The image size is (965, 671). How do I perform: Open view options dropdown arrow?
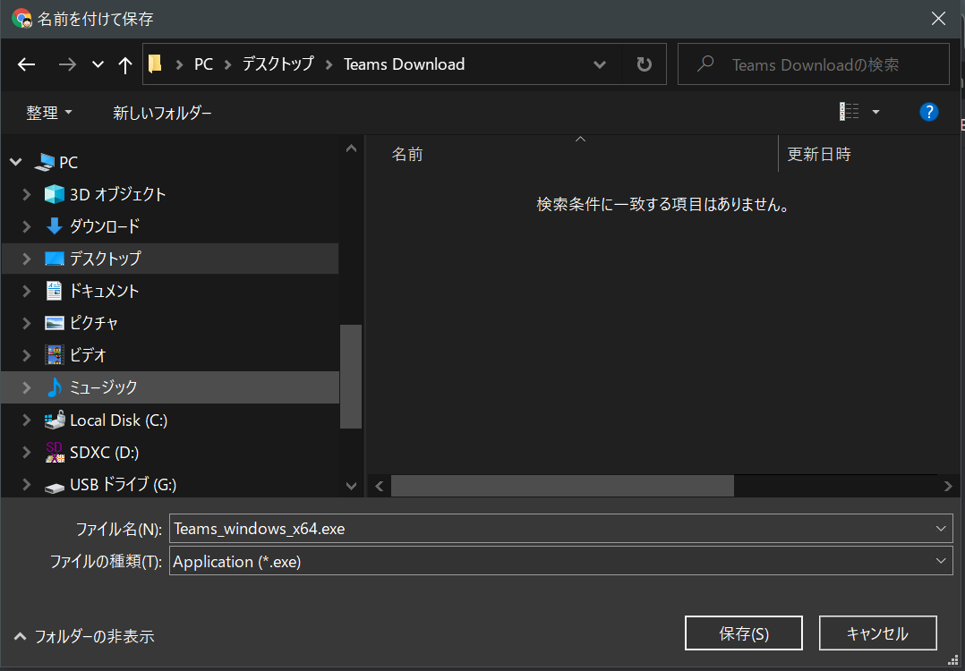(875, 112)
